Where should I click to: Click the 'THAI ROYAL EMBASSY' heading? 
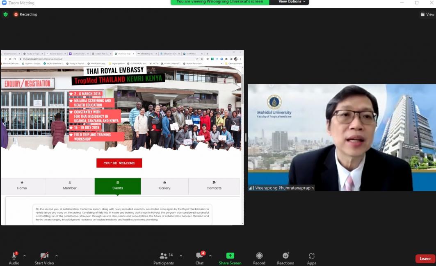(x=115, y=71)
